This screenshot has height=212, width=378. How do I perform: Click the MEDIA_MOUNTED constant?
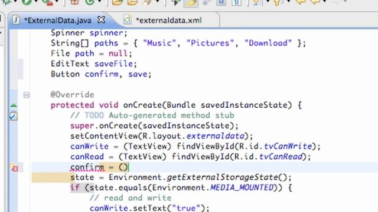242,187
